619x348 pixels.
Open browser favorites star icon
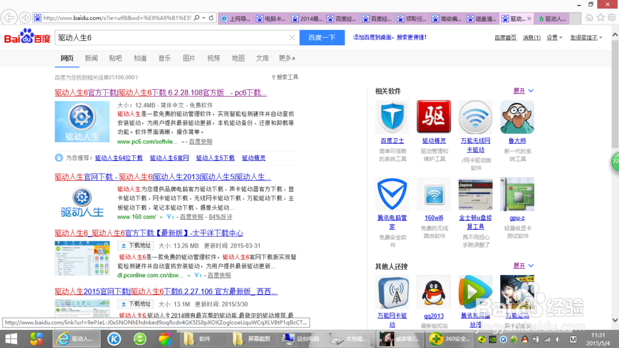(x=600, y=18)
